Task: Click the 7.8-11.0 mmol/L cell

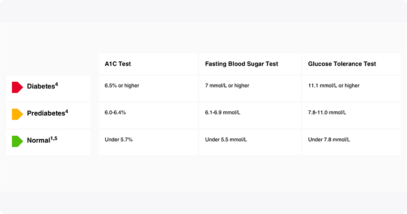Action: tap(351, 116)
